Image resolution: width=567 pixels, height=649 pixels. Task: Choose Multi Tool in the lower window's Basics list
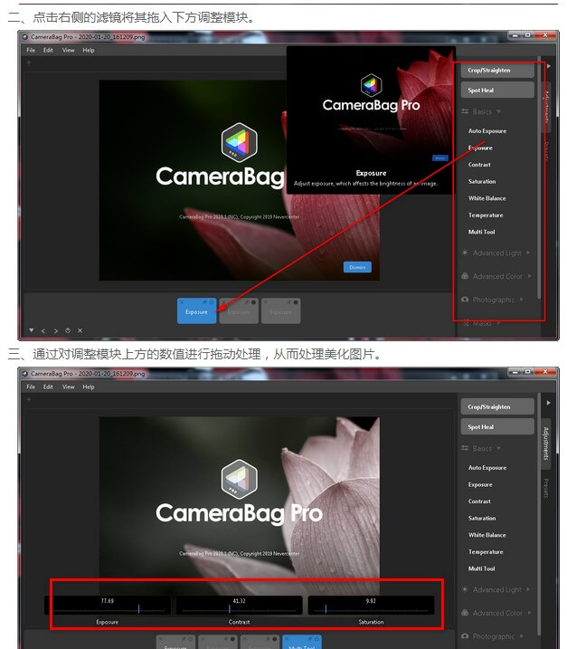pos(481,568)
